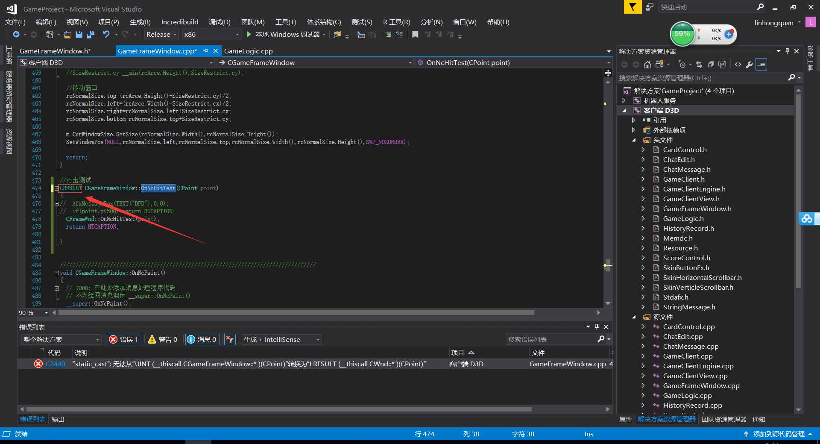
Task: Click the pending changes filter clock icon
Action: coord(682,65)
